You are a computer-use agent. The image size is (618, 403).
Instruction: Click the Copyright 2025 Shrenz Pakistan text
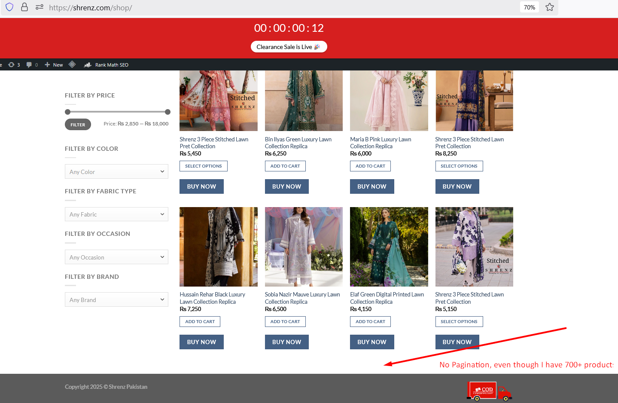point(106,387)
